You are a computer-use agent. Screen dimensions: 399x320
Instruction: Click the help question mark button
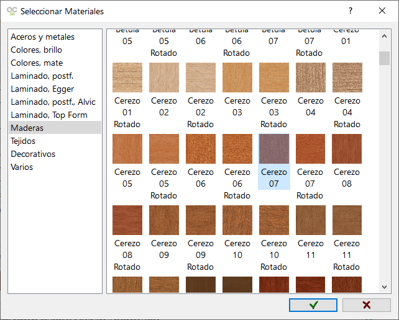351,11
